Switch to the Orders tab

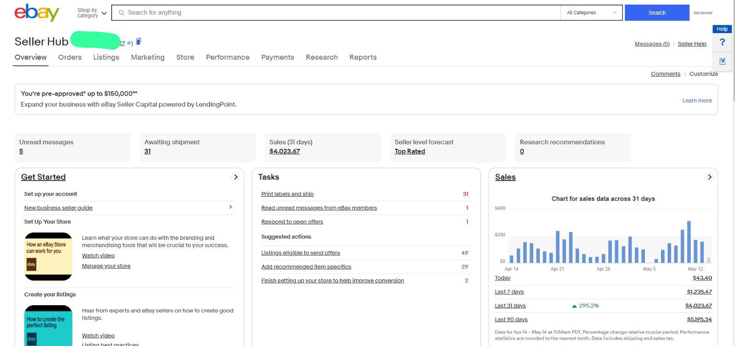coord(70,57)
